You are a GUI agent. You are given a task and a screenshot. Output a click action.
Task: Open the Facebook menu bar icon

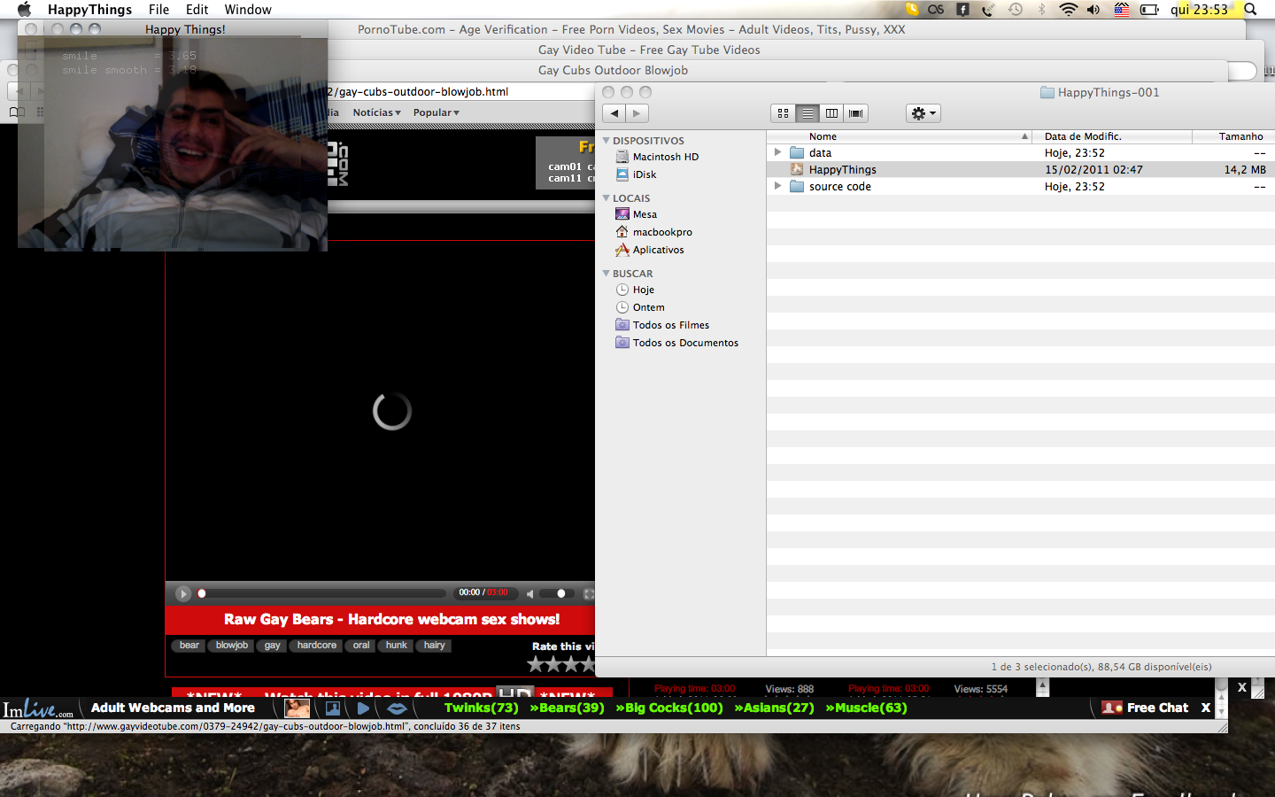coord(962,10)
